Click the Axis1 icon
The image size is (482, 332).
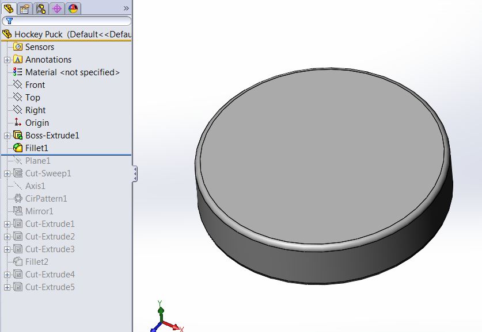point(18,186)
